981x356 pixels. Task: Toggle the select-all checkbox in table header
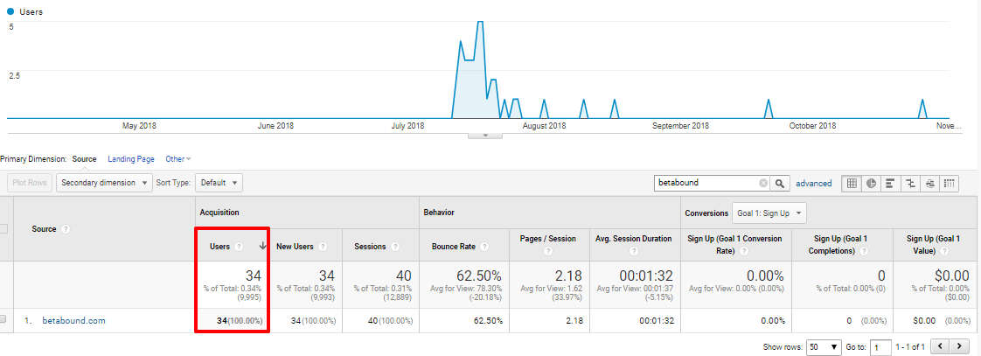pos(3,229)
